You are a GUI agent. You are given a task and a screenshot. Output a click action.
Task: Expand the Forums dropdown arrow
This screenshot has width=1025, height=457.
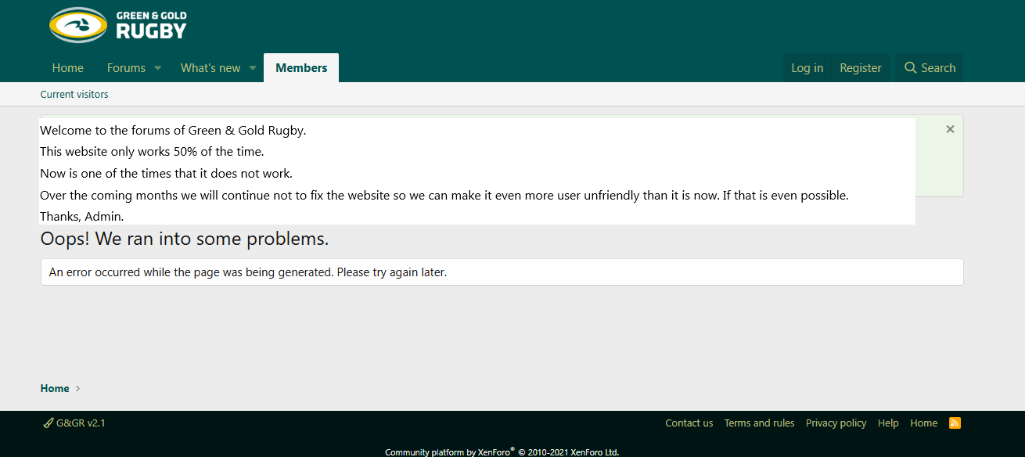pyautogui.click(x=157, y=68)
